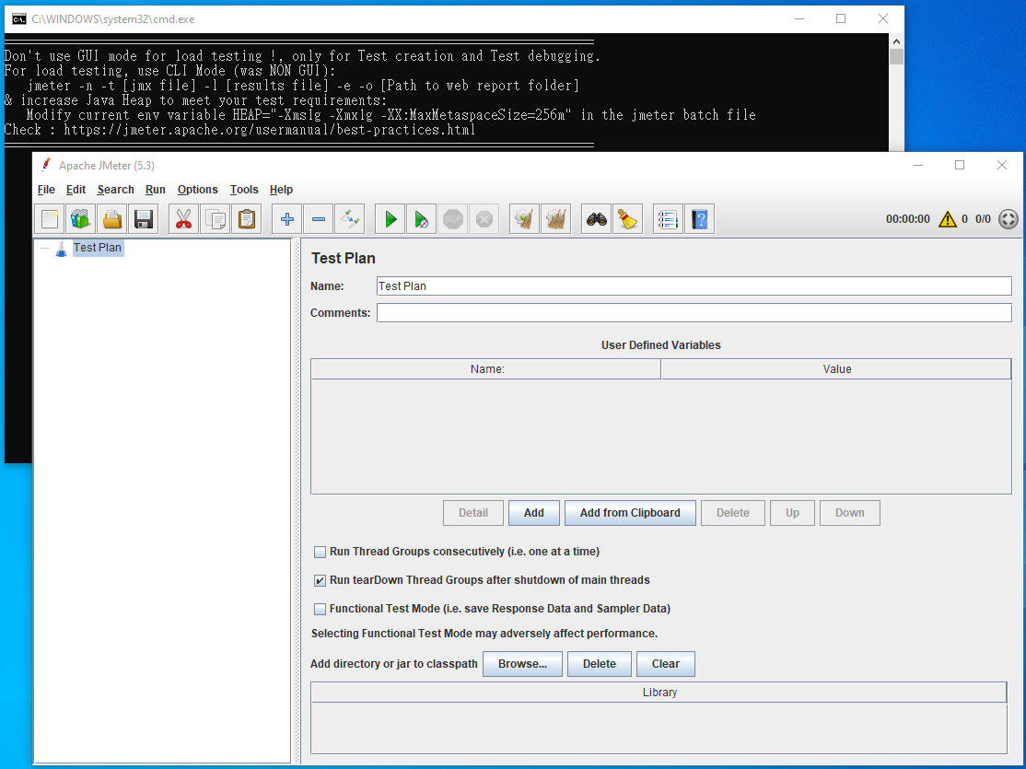This screenshot has height=769, width=1026.
Task: Click Delete button beside Browse
Action: pyautogui.click(x=600, y=664)
